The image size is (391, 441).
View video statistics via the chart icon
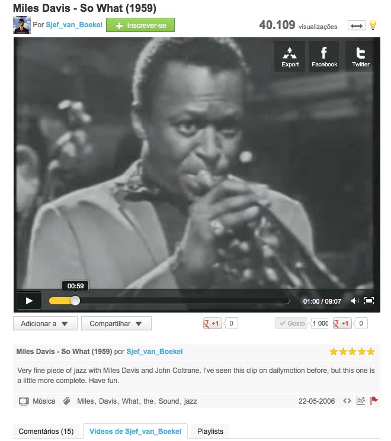point(361,401)
